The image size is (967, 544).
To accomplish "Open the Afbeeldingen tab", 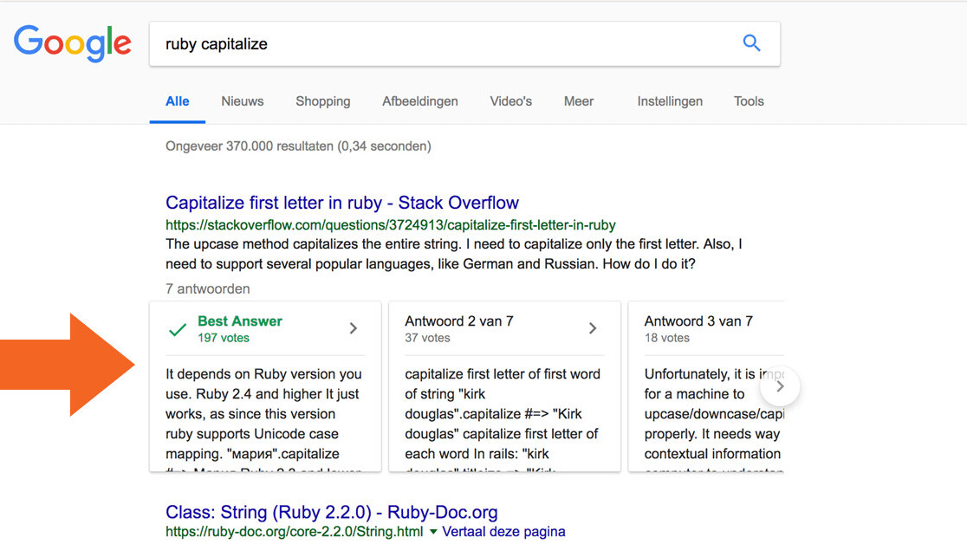I will [x=420, y=101].
